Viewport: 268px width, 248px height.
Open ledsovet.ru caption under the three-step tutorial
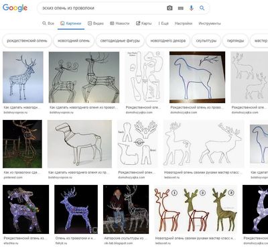[196, 241]
